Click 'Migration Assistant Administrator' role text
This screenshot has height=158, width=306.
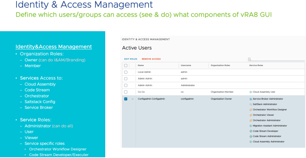(270, 126)
